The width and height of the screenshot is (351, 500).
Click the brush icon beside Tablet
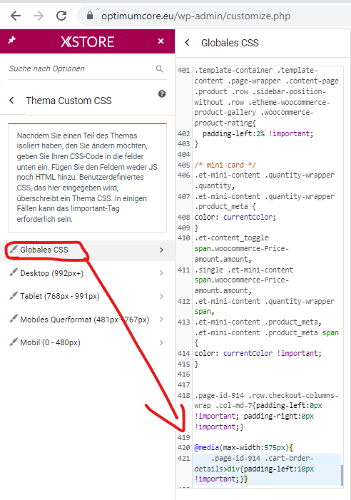pyautogui.click(x=14, y=295)
